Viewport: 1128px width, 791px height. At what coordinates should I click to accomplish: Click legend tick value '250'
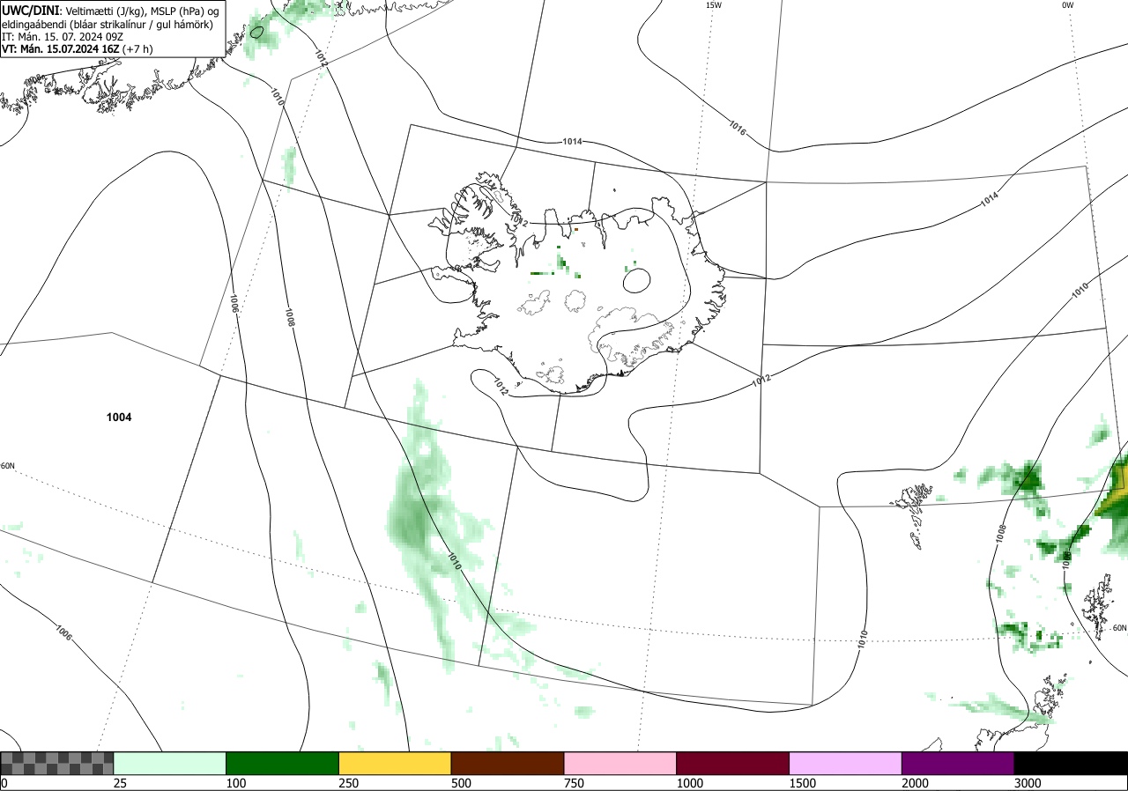349,783
